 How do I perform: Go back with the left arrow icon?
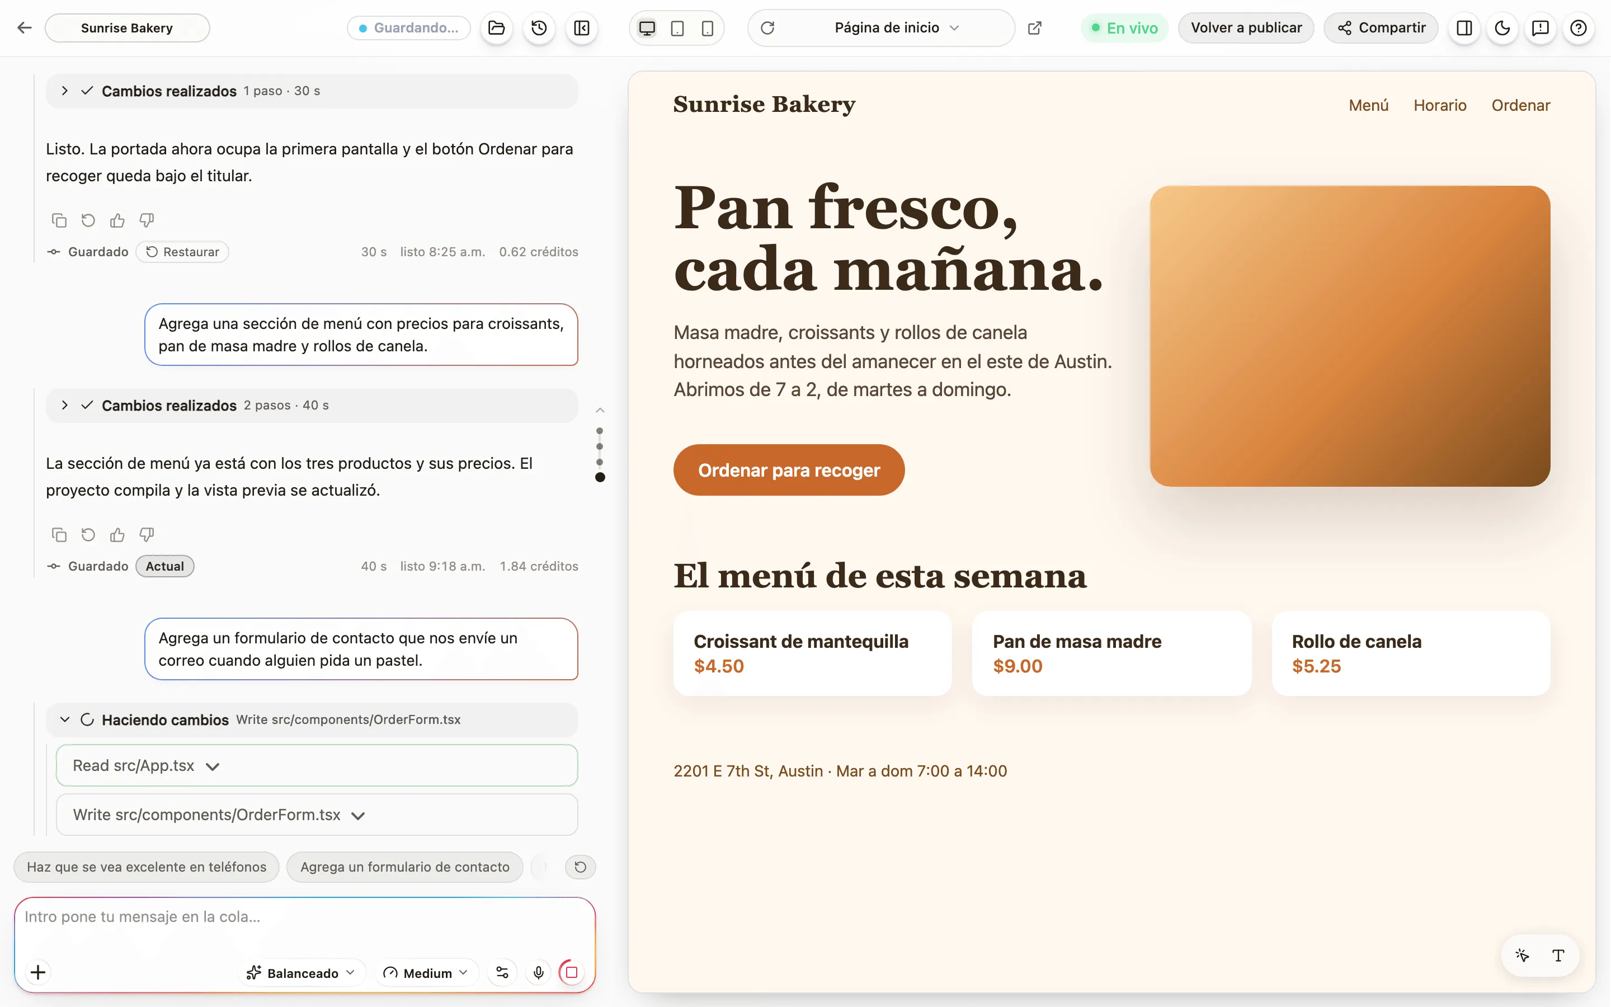coord(25,28)
